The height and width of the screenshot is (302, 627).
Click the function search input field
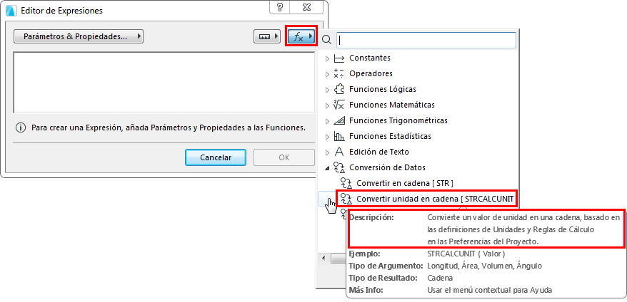click(x=426, y=41)
